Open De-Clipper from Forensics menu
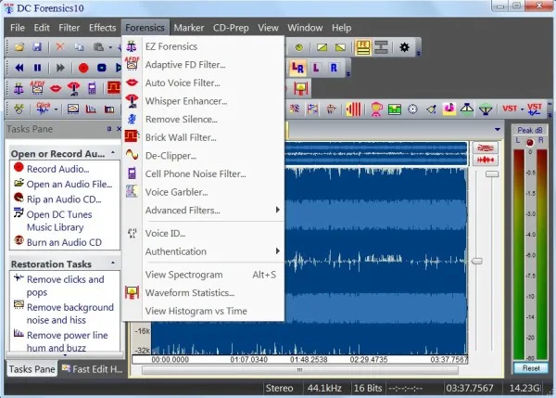The image size is (556, 398). (203, 156)
